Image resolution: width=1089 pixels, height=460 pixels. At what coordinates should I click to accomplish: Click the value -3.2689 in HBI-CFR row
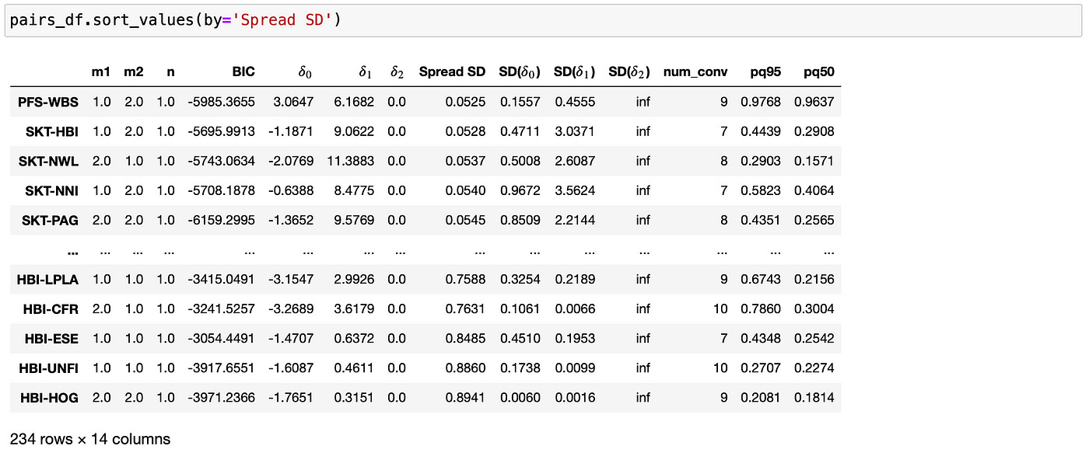[291, 309]
